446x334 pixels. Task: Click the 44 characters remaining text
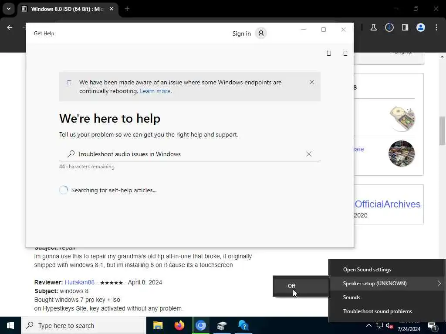click(x=87, y=167)
